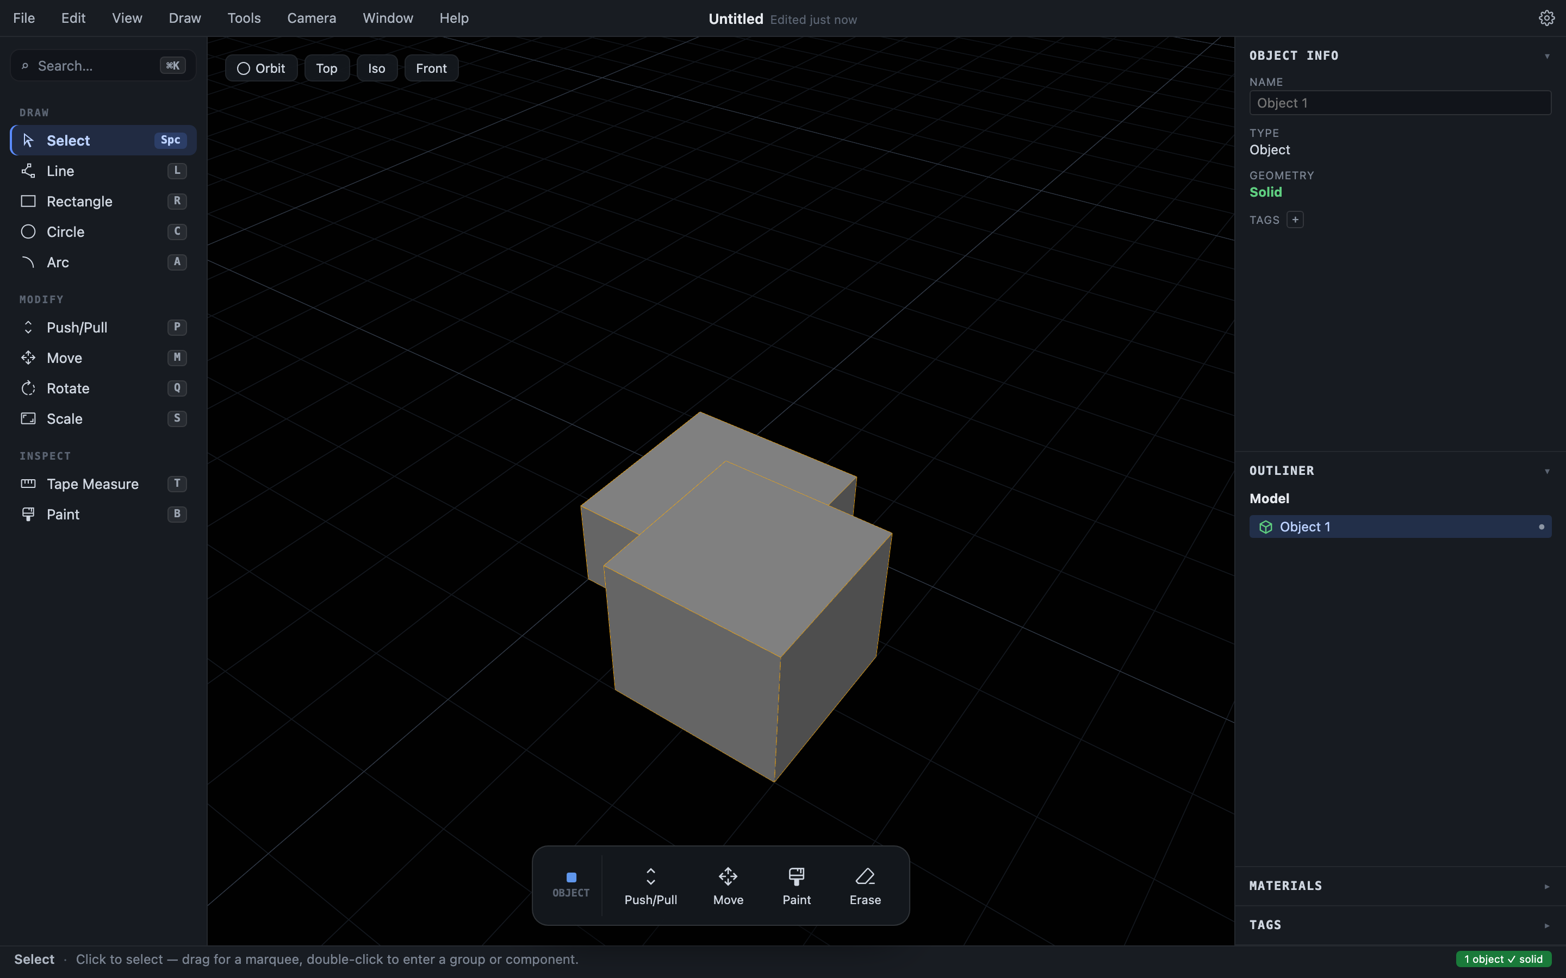
Task: Activate the Circle tool icon
Action: click(28, 231)
